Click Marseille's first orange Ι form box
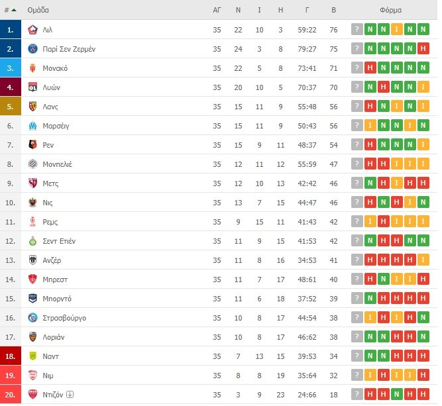Screen dimensions: 442x406 pos(370,126)
